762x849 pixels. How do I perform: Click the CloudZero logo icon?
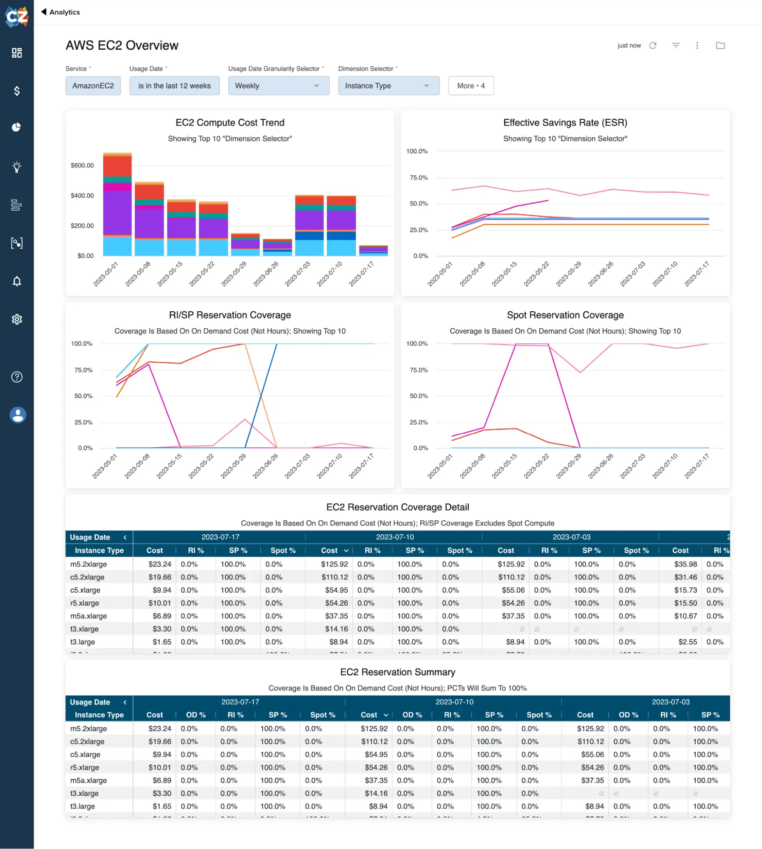point(17,17)
